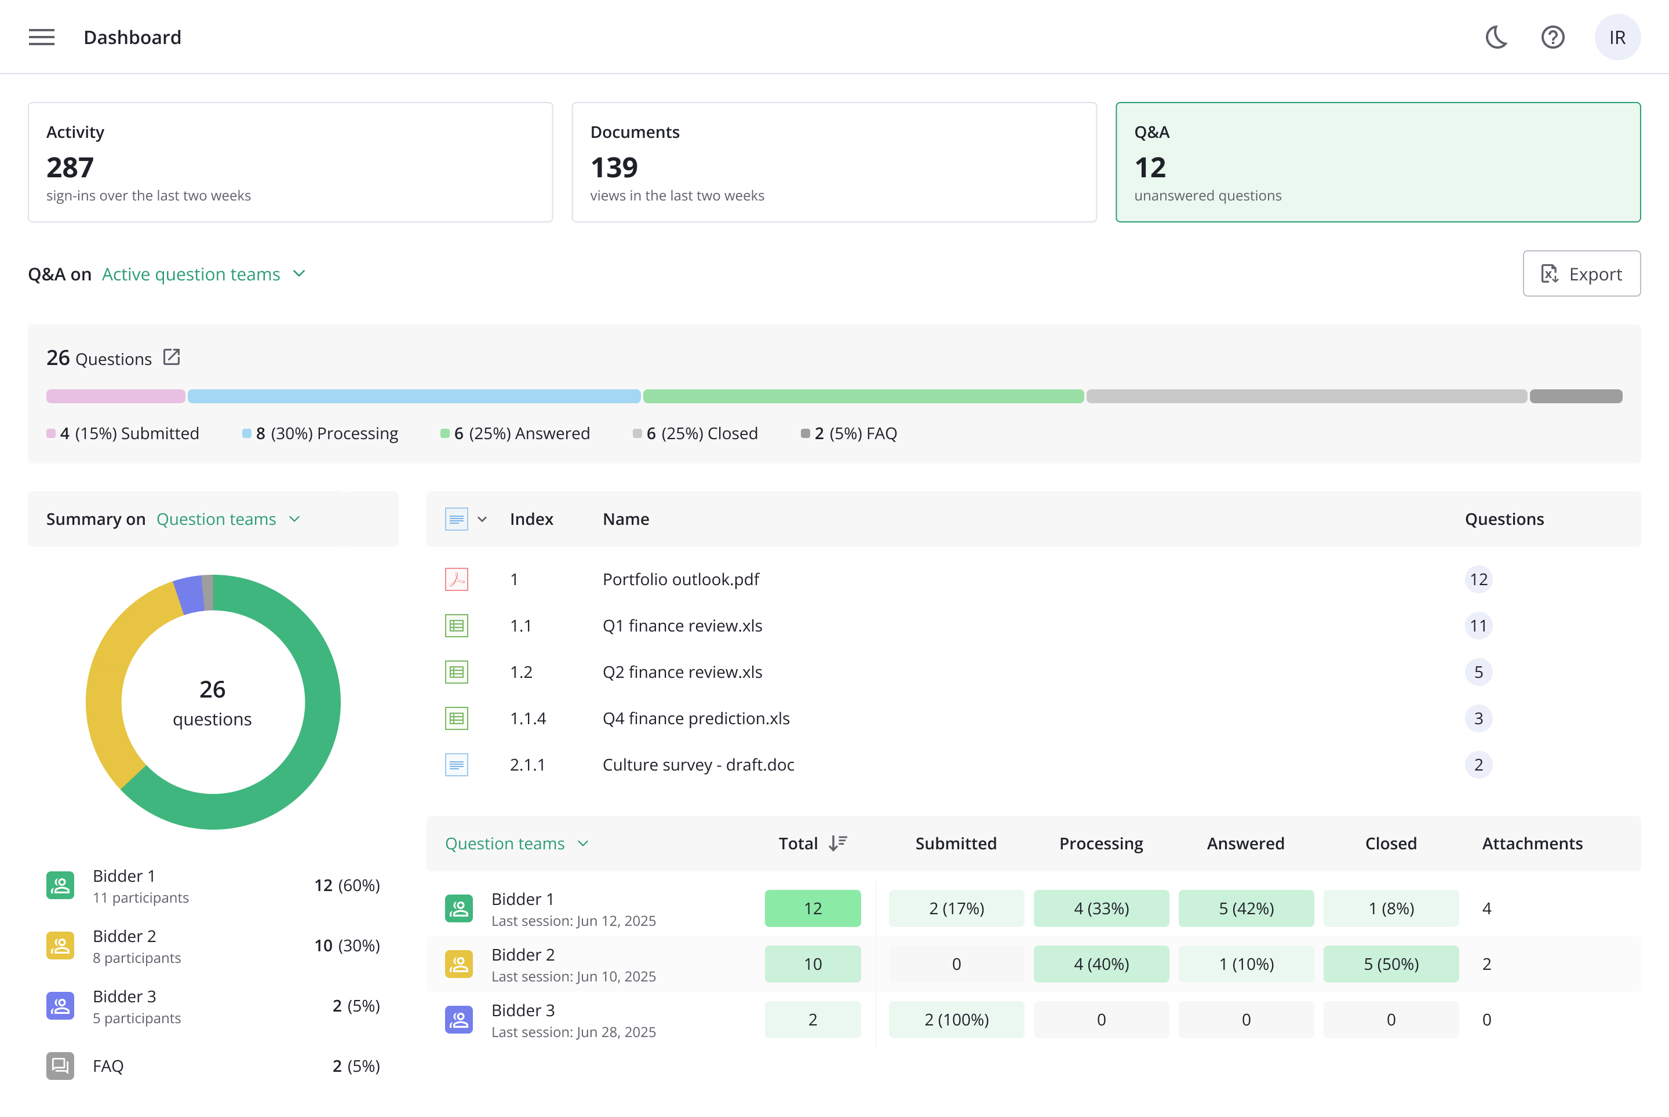Toggle dark mode with the moon icon

[1496, 37]
